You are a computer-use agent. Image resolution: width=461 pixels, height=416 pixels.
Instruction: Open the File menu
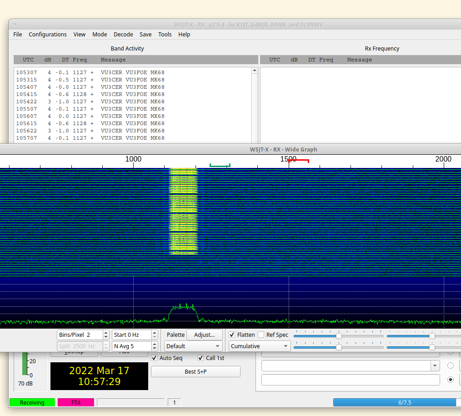18,35
